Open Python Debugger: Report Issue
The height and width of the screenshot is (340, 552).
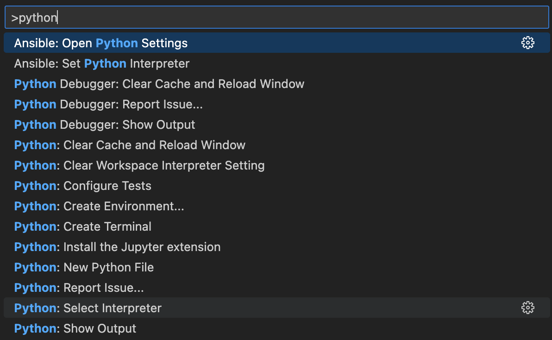click(x=108, y=104)
